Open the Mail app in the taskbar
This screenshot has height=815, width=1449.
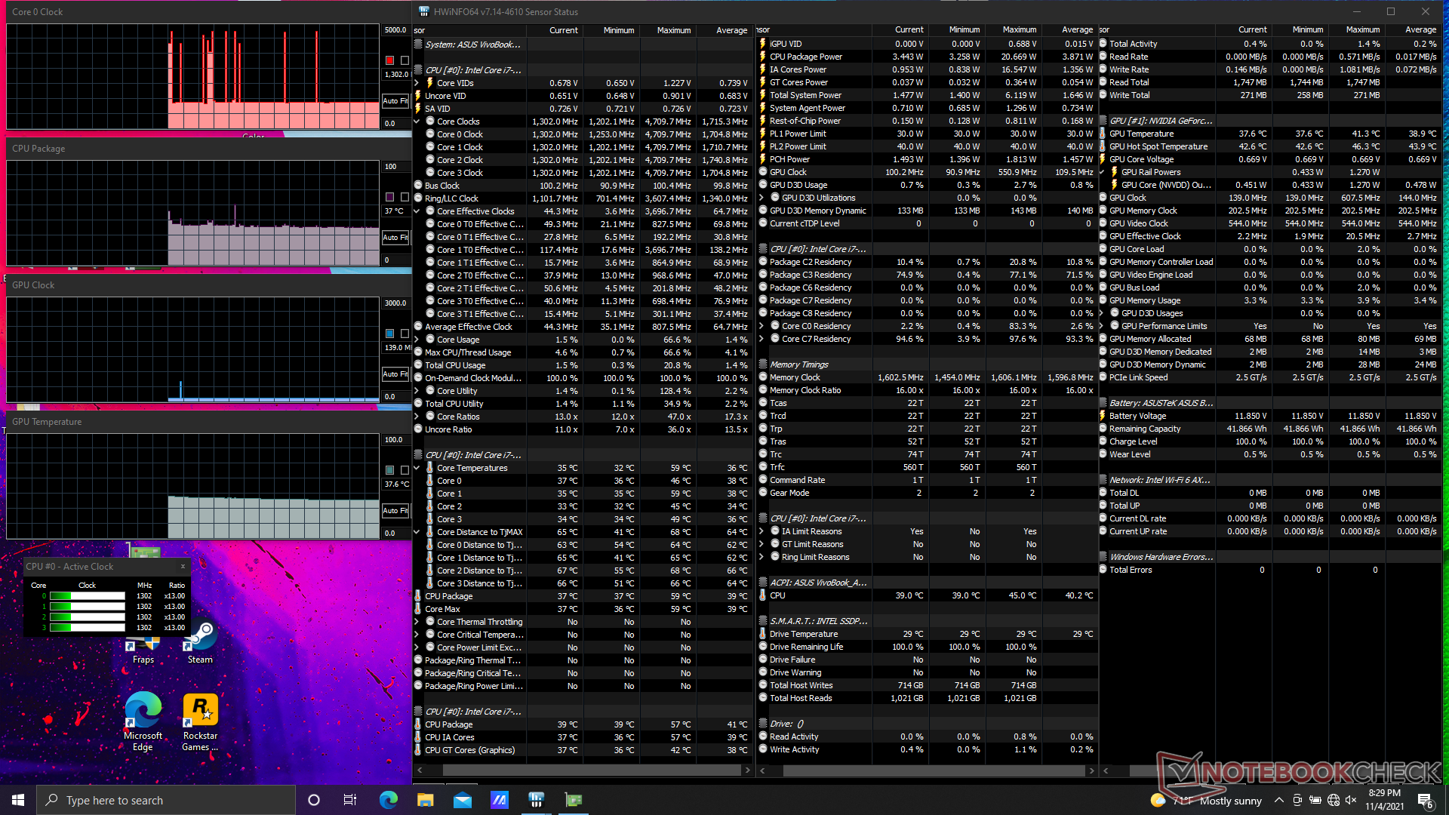click(462, 800)
